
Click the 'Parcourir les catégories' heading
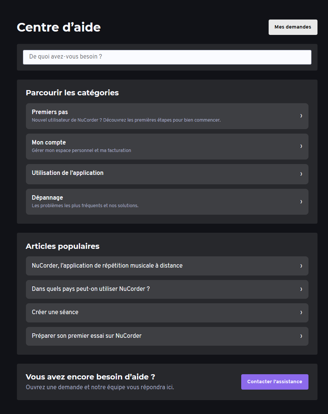(x=72, y=93)
